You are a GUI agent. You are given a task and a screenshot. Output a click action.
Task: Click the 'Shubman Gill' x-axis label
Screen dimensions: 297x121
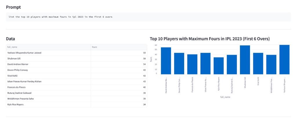(x=245, y=83)
